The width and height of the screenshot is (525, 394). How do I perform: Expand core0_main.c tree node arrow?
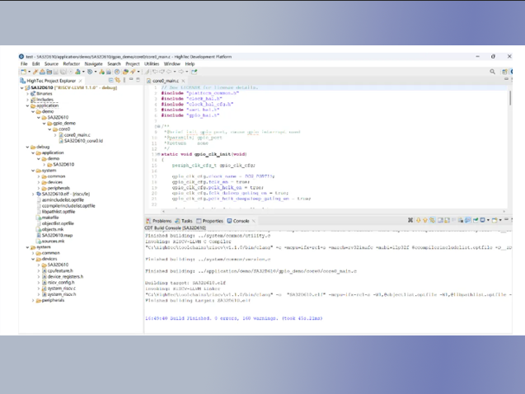(x=55, y=135)
